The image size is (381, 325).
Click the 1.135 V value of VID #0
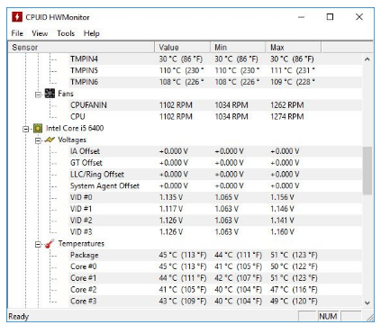click(171, 197)
